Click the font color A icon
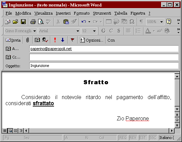Viewport: 182px width, 142px height. click(x=148, y=31)
